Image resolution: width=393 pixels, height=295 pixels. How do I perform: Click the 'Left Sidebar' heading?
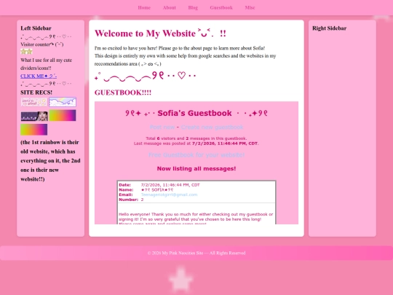point(36,28)
